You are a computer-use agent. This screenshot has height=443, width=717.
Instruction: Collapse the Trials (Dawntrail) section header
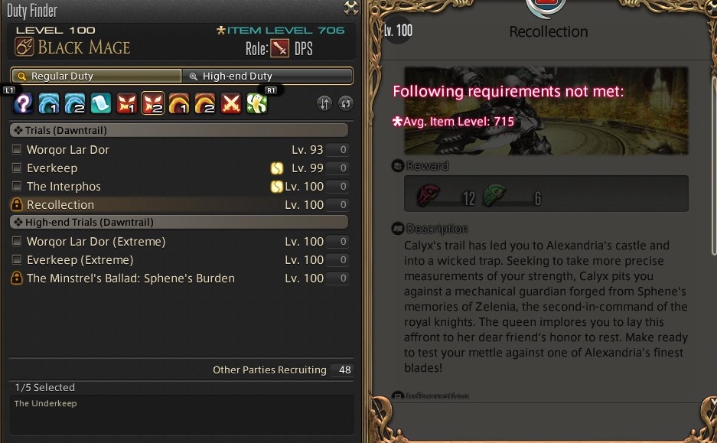point(179,130)
